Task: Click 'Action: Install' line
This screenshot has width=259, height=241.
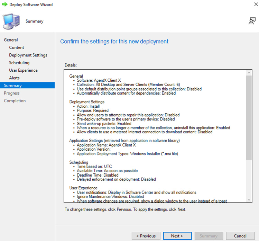Action: click(x=88, y=106)
